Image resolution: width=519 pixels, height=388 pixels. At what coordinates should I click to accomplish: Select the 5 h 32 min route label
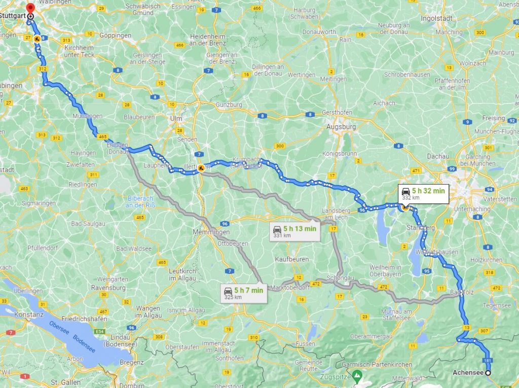(423, 194)
